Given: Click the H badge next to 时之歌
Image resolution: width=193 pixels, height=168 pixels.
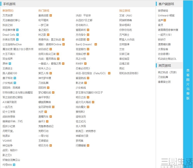Looking at the screenshot, I should pos(48,35).
